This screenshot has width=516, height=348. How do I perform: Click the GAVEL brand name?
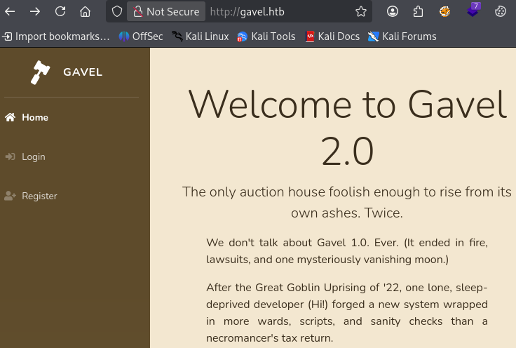(x=83, y=72)
